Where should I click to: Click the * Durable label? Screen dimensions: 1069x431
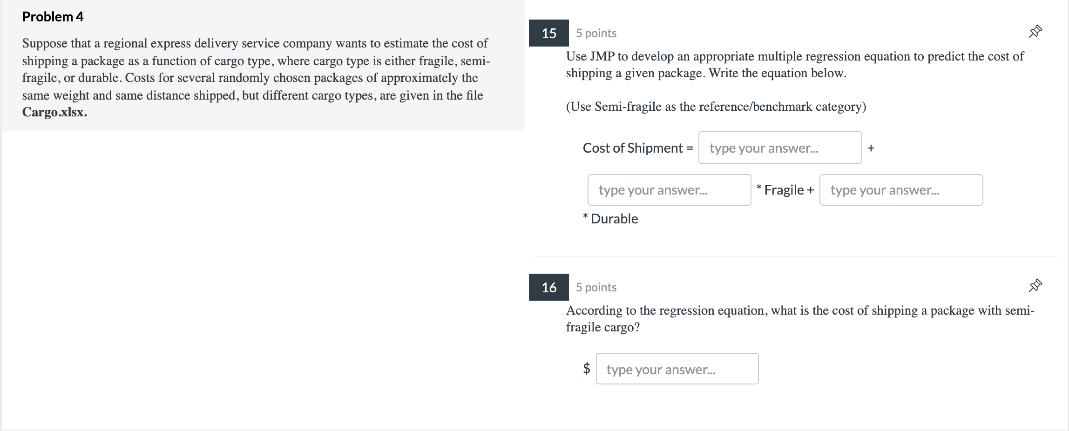click(610, 219)
